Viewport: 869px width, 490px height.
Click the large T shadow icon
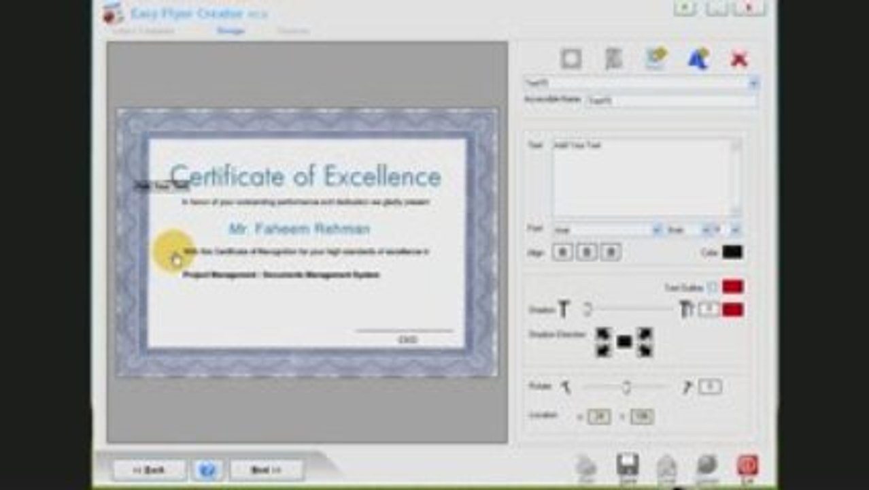point(686,310)
